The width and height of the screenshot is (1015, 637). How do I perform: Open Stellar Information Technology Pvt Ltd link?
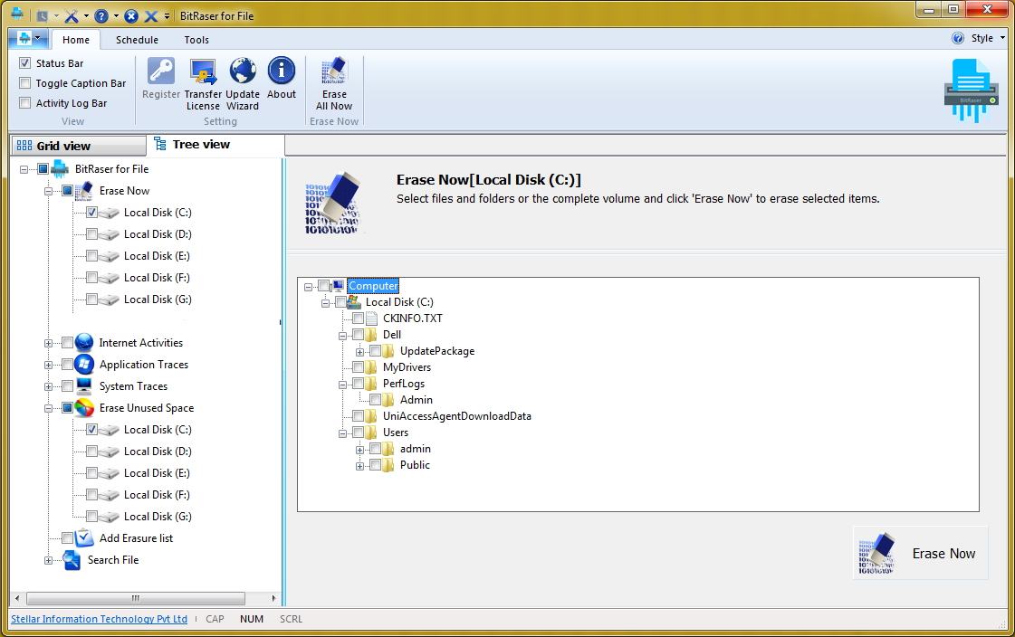click(99, 619)
